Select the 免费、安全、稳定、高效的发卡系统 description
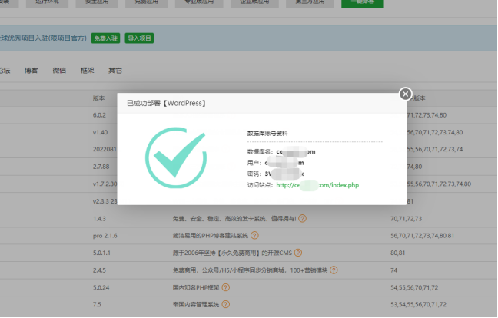This screenshot has width=498, height=318. (x=234, y=218)
